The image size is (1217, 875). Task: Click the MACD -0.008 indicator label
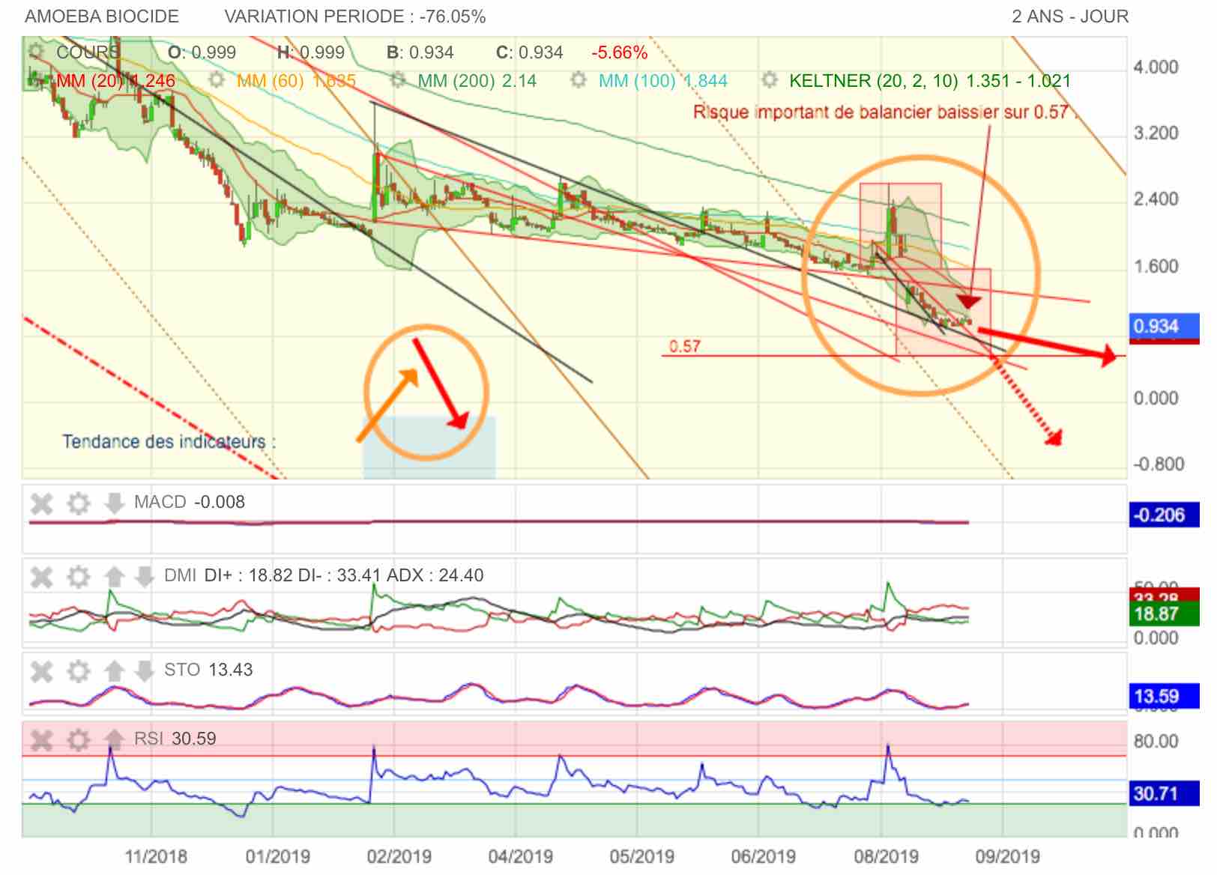pyautogui.click(x=190, y=502)
